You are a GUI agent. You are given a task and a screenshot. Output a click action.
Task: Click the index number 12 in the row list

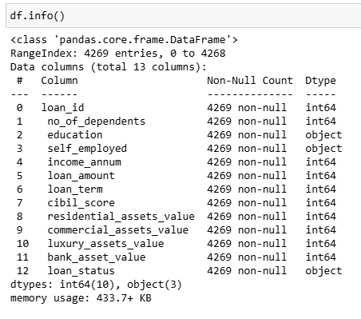click(x=22, y=271)
